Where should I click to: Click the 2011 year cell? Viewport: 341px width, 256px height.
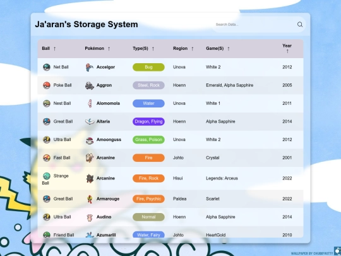287,104
